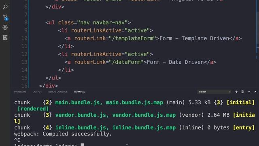
Task: Create a new terminal with plus icon
Action: [236, 92]
